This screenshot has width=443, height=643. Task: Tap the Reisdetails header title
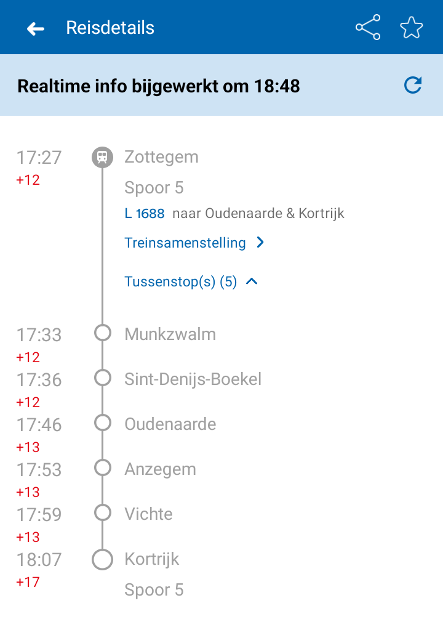pyautogui.click(x=110, y=28)
